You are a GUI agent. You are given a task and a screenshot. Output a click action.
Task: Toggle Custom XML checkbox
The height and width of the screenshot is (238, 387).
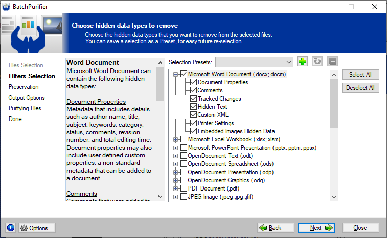click(193, 115)
